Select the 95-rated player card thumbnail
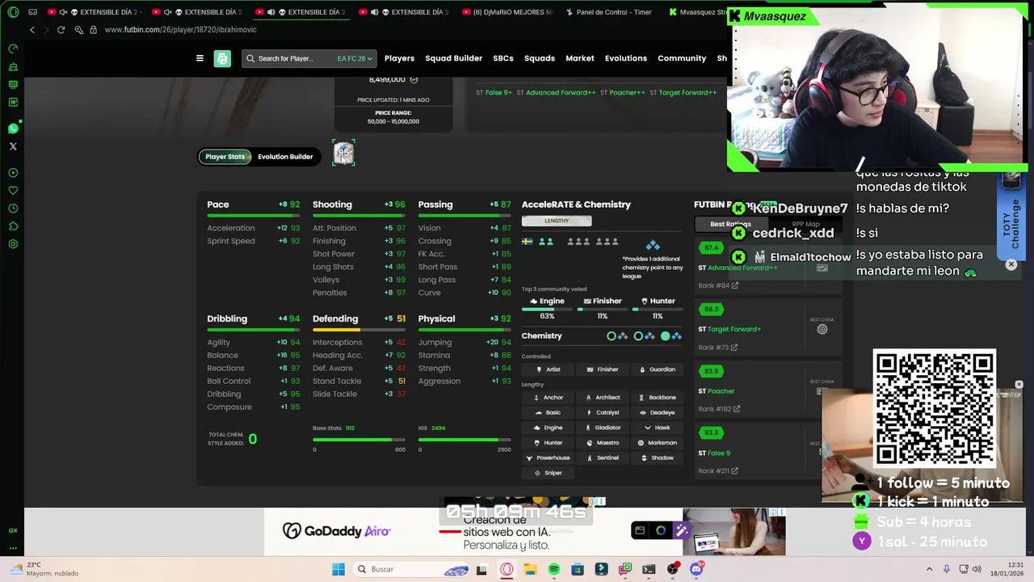Image resolution: width=1034 pixels, height=582 pixels. coord(343,152)
